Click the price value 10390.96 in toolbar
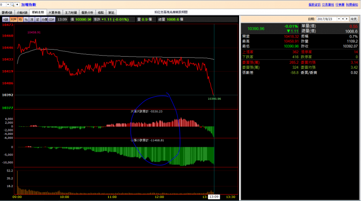 click(x=83, y=20)
